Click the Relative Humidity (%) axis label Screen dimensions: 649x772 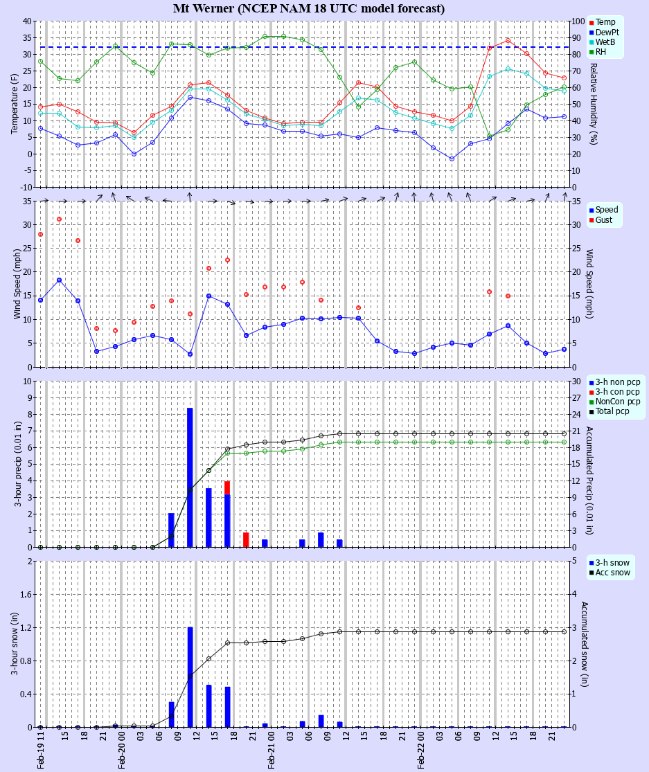[x=593, y=104]
